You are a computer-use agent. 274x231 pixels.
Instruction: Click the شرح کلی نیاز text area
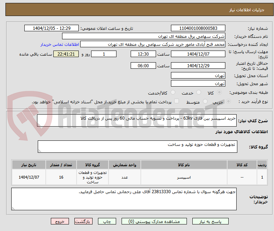137,120
